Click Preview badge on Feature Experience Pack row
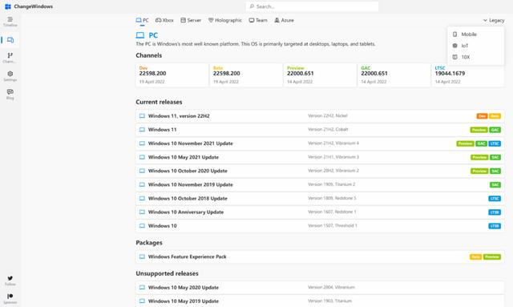This screenshot has width=513, height=307. coord(492,257)
